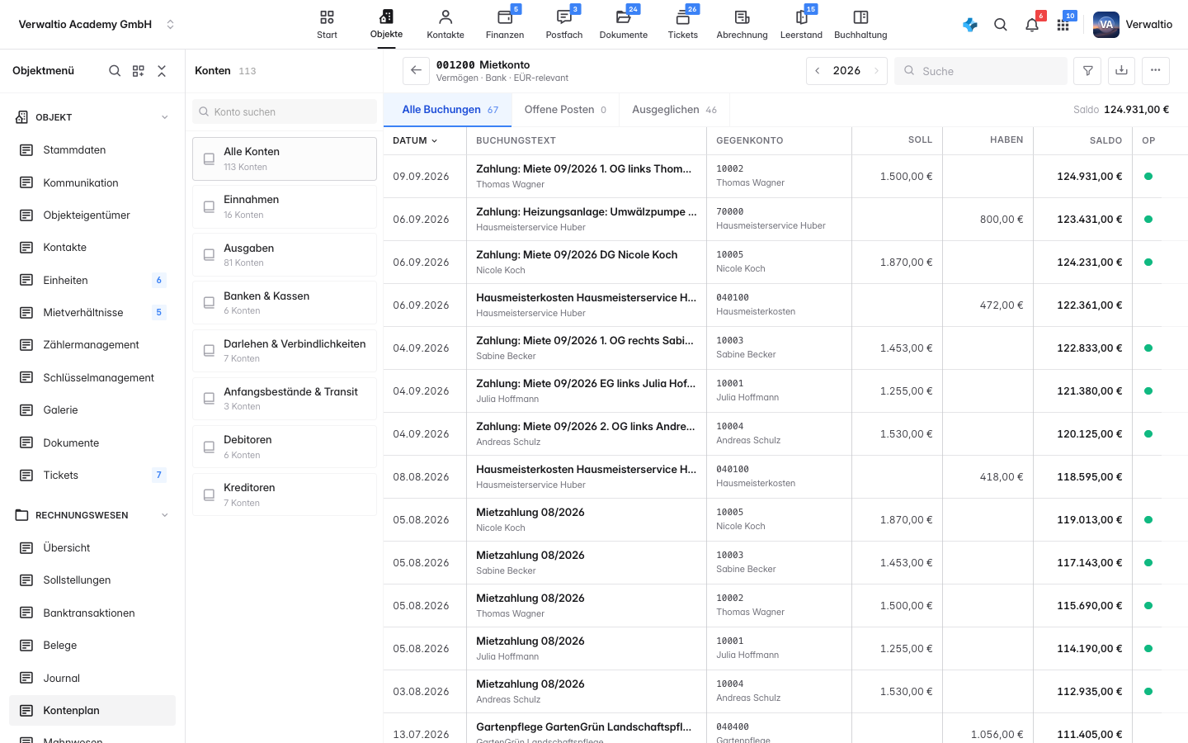Open the Tickets top navigation icon
1188x743 pixels.
(x=683, y=24)
